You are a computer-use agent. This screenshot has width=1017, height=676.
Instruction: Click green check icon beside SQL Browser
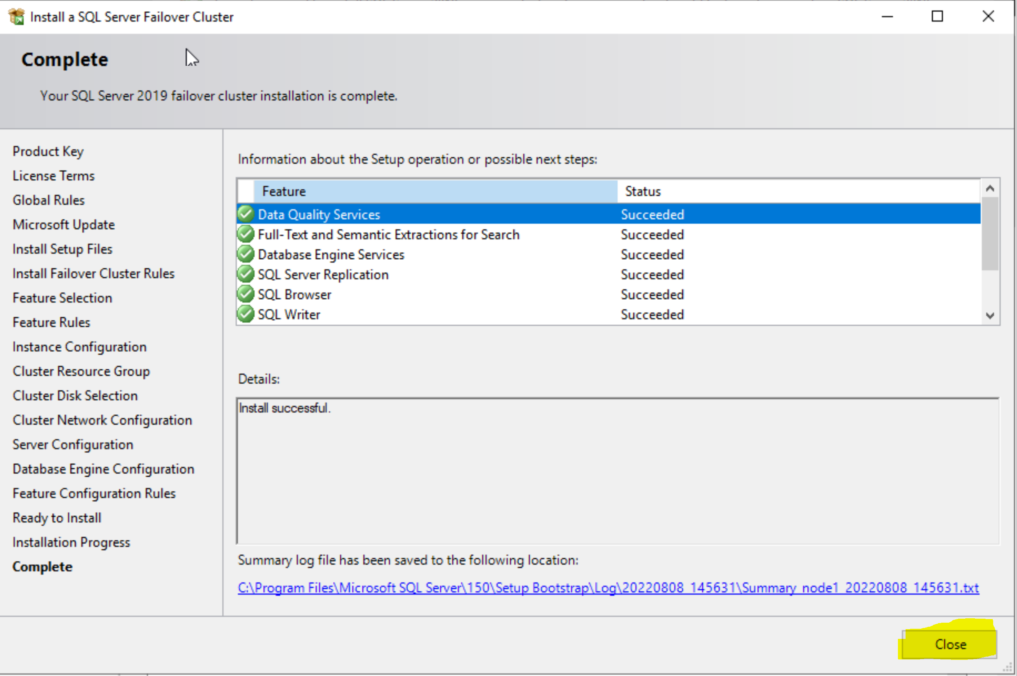click(x=245, y=294)
